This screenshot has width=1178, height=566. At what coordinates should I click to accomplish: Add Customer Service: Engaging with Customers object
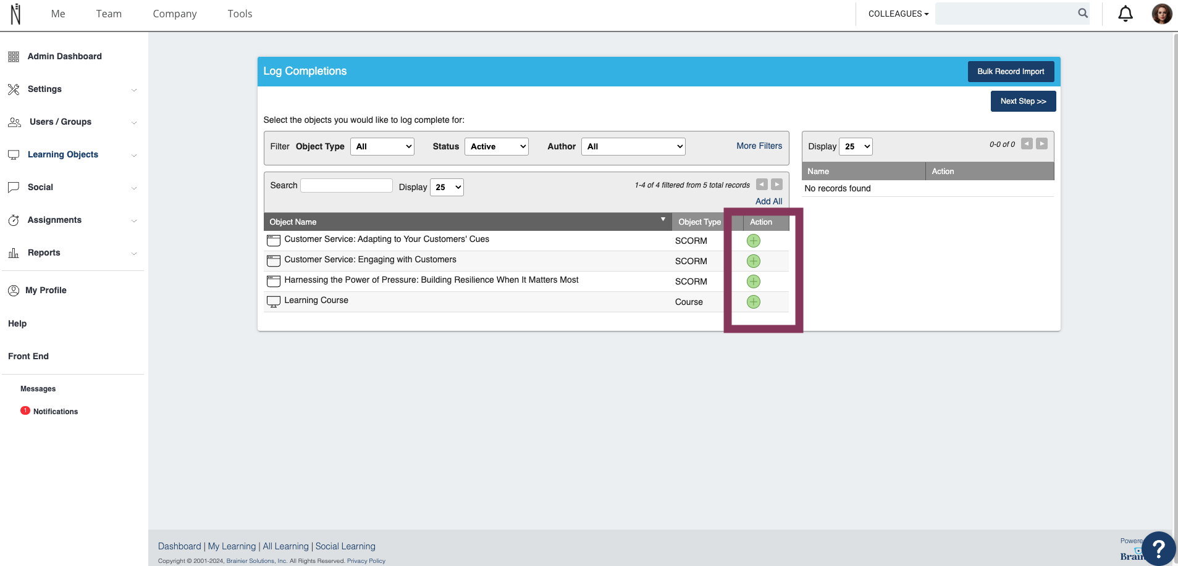pos(753,261)
